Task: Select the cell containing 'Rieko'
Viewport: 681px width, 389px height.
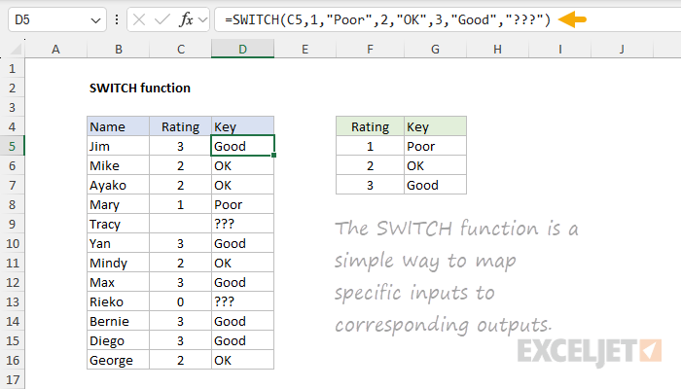Action: pos(118,301)
